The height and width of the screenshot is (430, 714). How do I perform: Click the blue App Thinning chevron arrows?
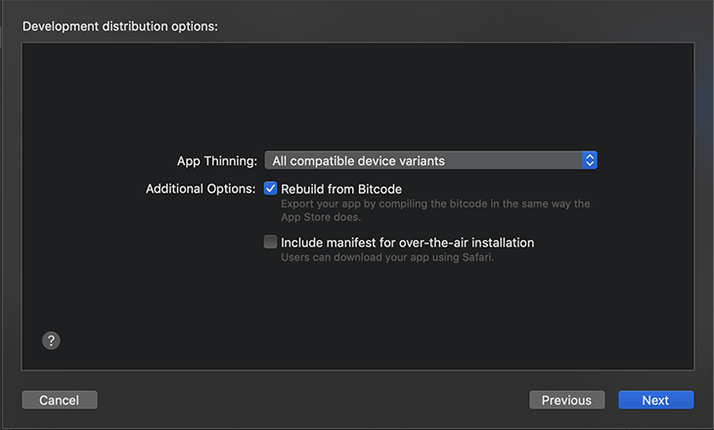click(589, 160)
